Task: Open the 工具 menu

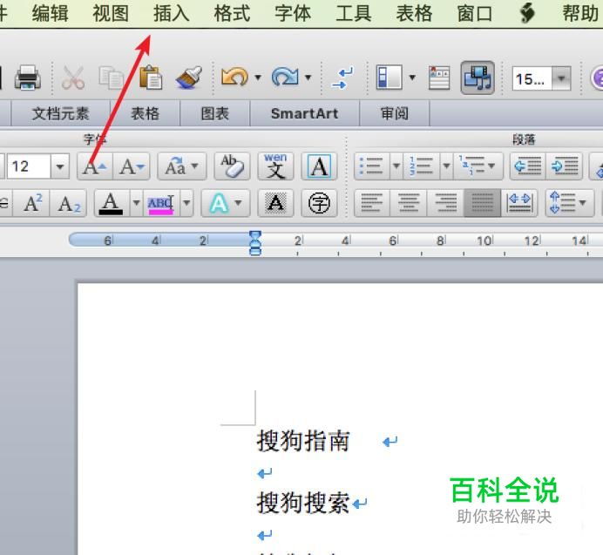Action: pos(354,13)
